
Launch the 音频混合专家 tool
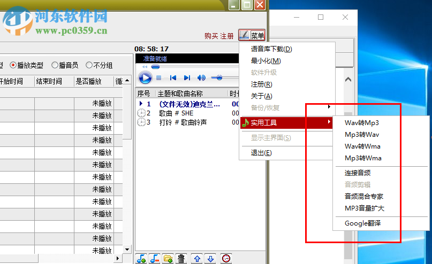(381, 196)
